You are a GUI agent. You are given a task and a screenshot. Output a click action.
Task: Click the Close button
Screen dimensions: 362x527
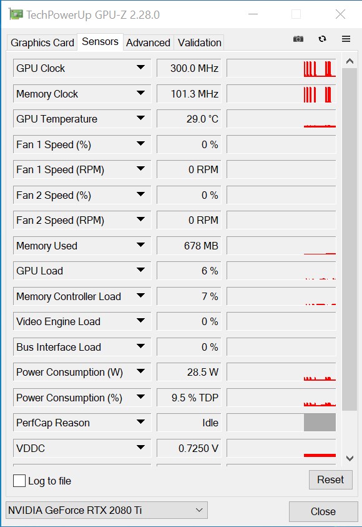323,511
